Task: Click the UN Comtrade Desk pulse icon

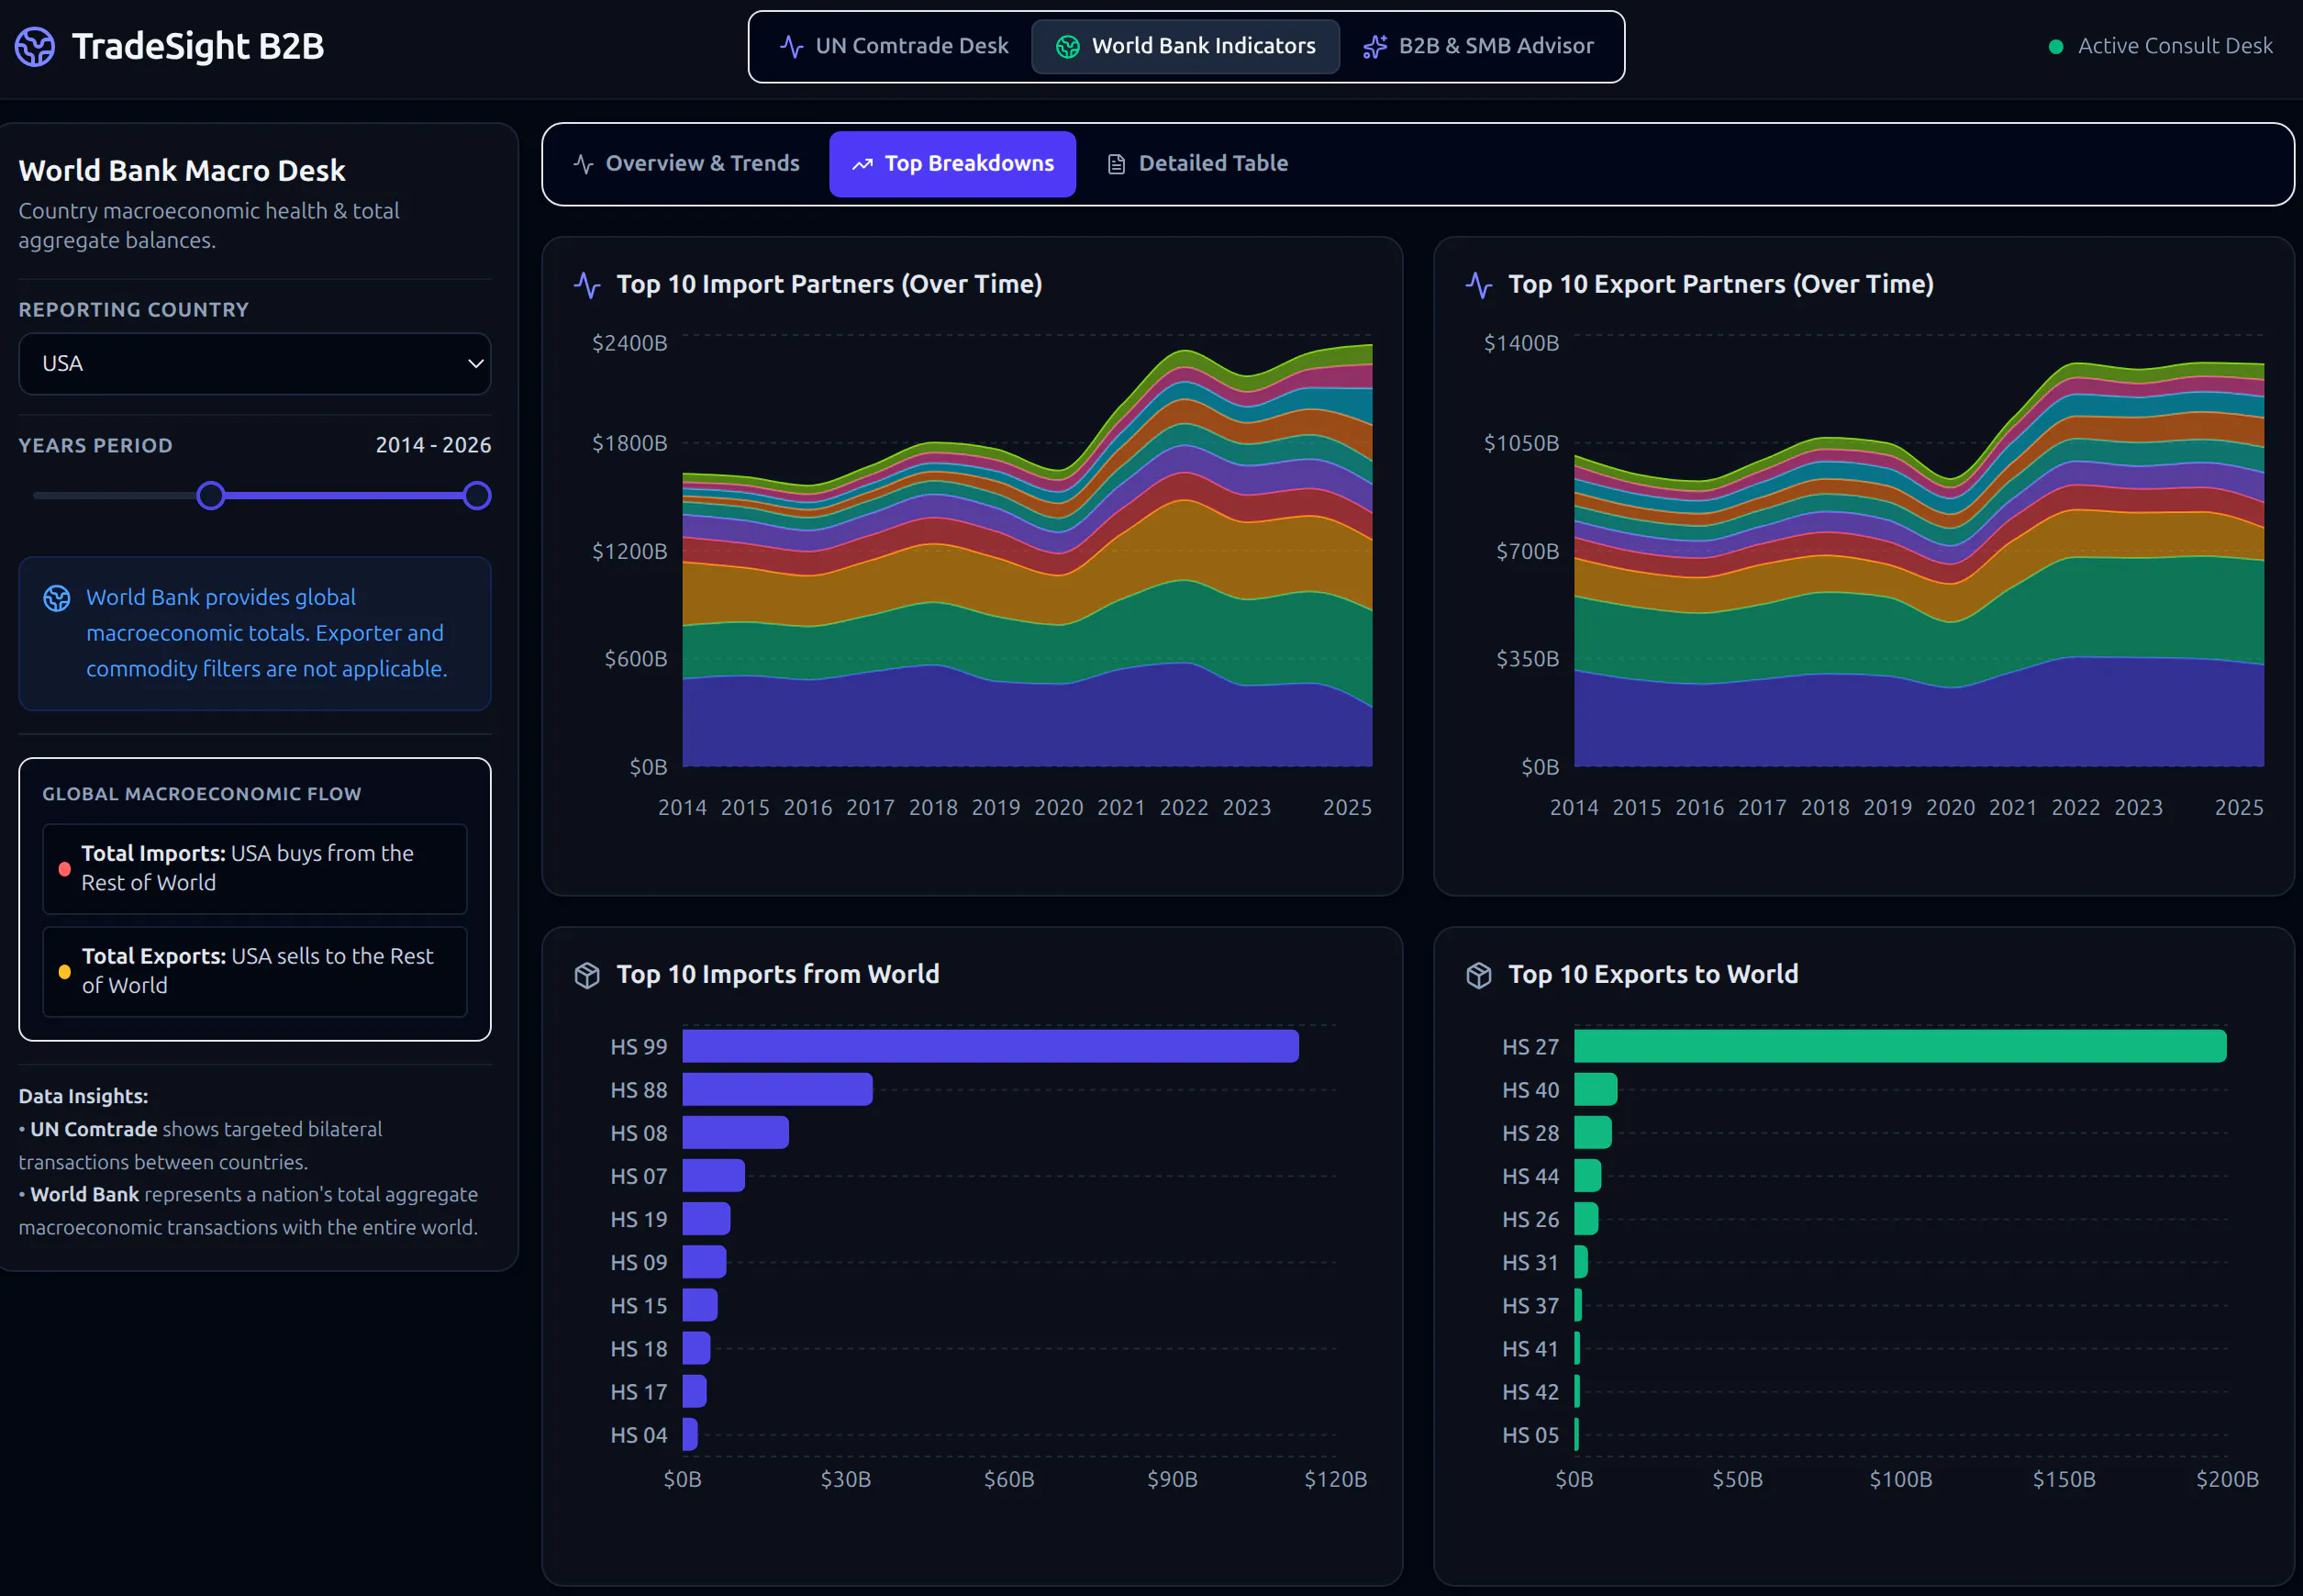Action: 792,47
